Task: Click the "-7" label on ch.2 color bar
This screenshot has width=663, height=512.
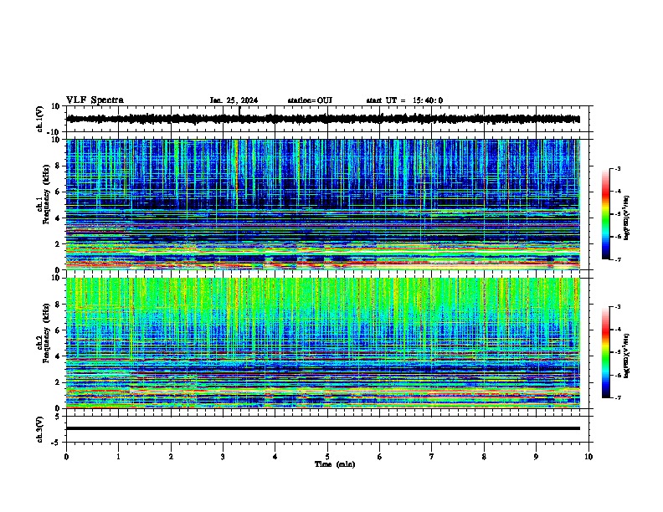Action: (617, 398)
